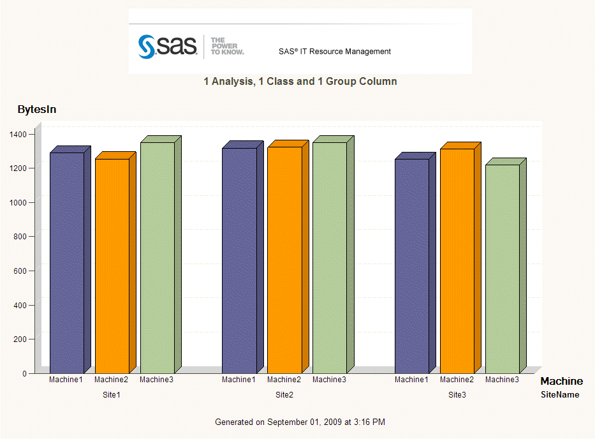Select the Machine1 bar under Site1

coord(66,262)
